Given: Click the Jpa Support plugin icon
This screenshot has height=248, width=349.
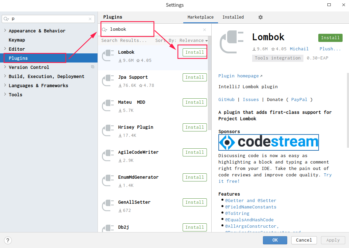Looking at the screenshot, I should coord(108,81).
